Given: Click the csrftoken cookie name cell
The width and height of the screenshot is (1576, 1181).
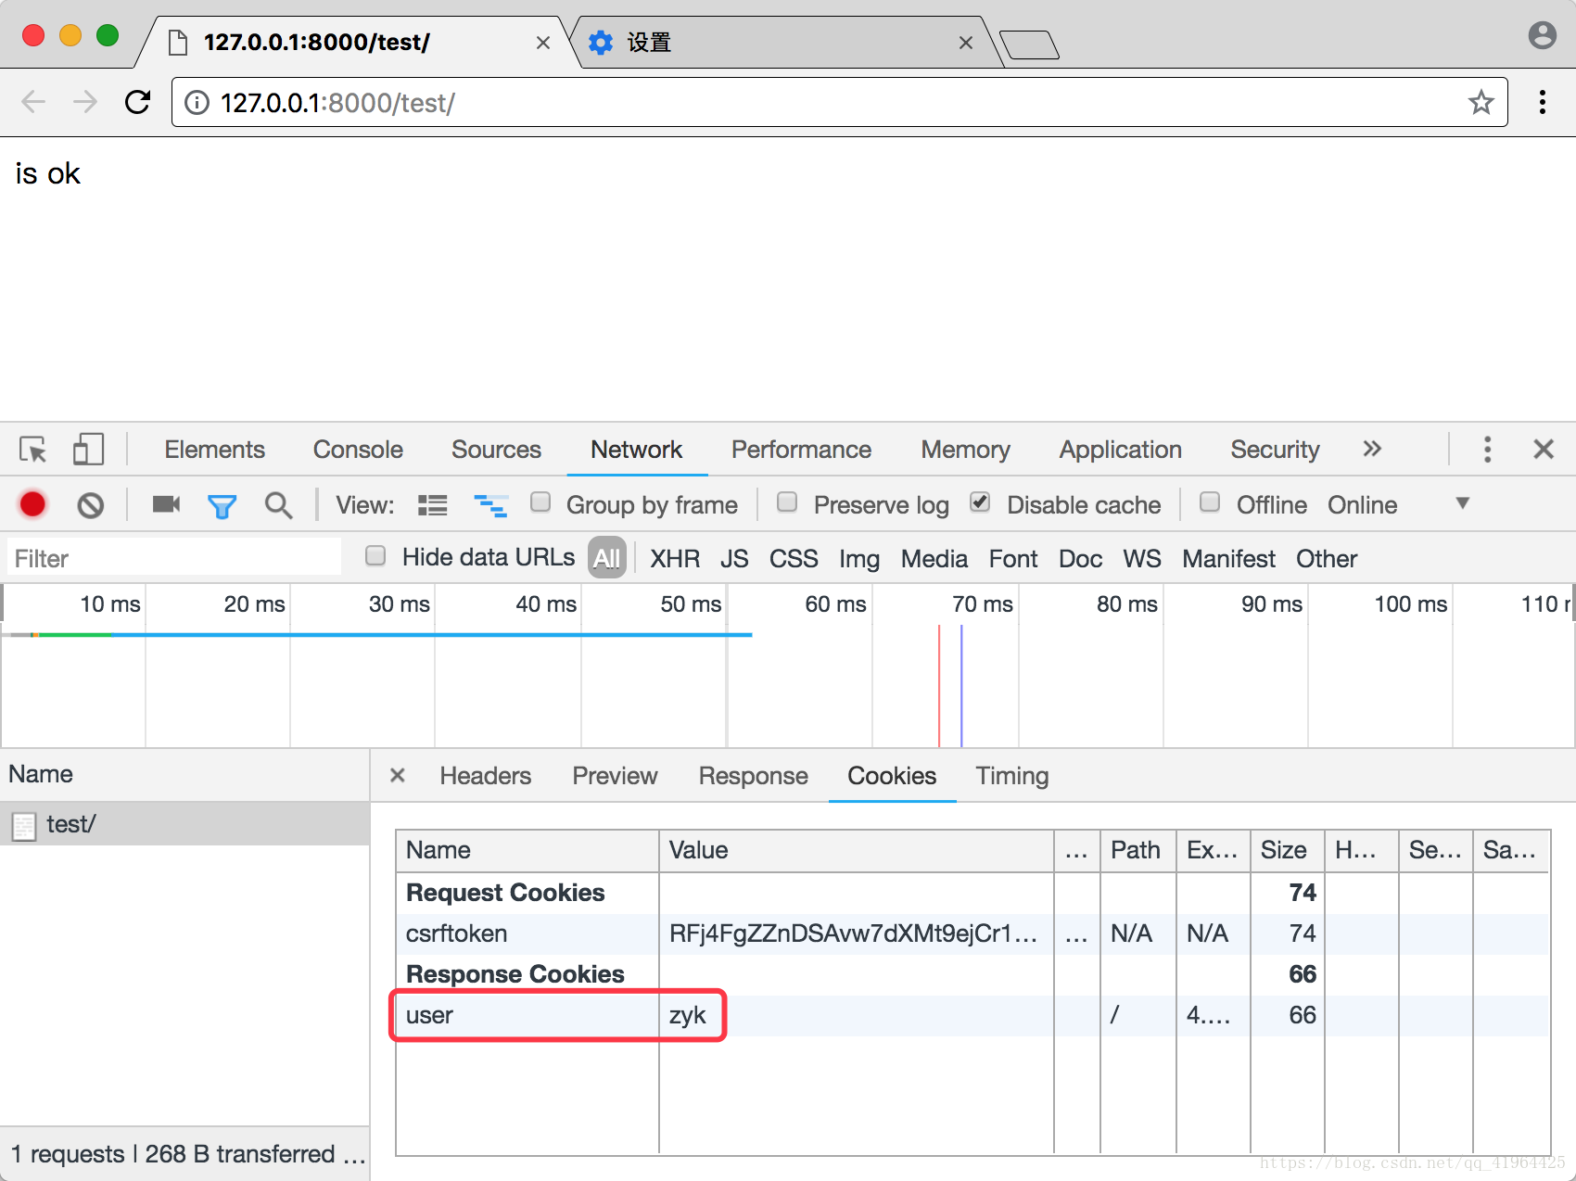Looking at the screenshot, I should click(527, 933).
